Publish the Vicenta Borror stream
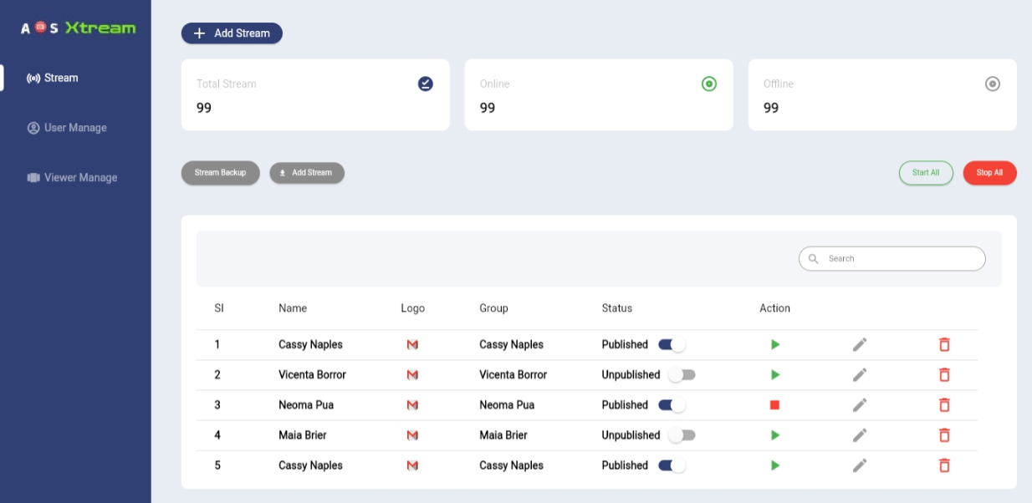Viewport: 1032px width, 503px height. pyautogui.click(x=683, y=374)
